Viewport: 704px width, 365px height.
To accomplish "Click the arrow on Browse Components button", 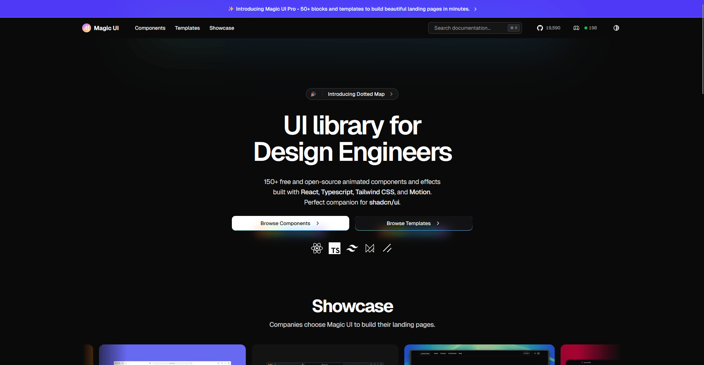I will tap(318, 223).
